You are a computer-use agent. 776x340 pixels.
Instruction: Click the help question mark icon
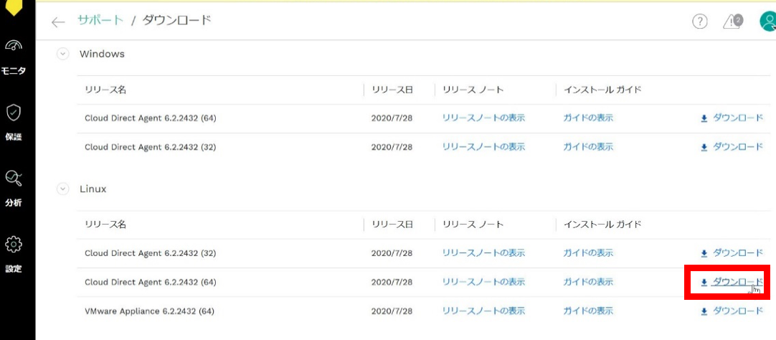point(699,22)
